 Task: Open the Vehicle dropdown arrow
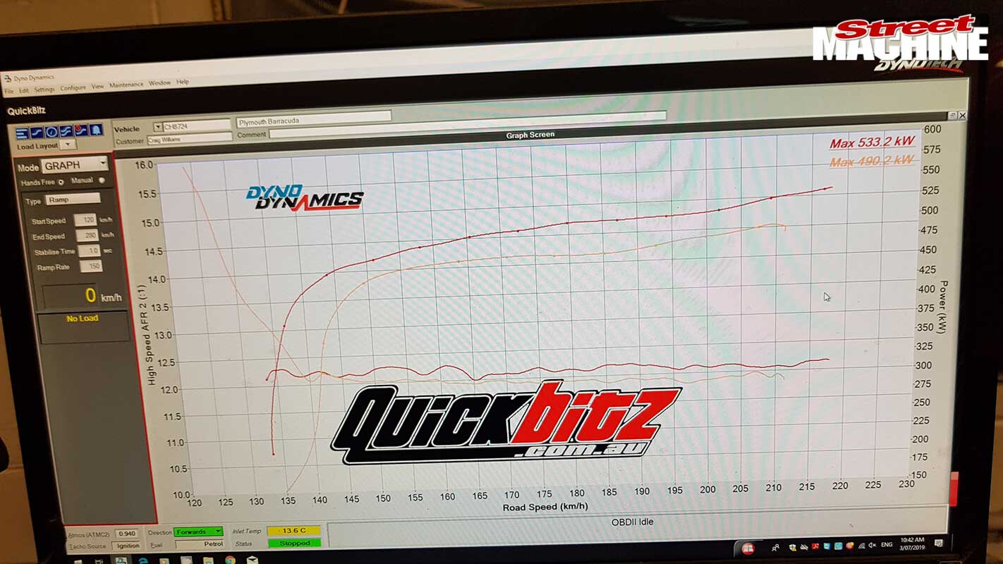pyautogui.click(x=158, y=127)
